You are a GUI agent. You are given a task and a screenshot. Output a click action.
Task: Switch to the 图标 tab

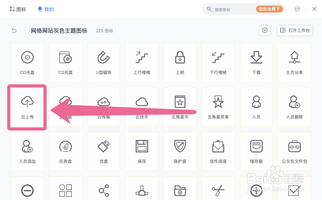coord(18,9)
